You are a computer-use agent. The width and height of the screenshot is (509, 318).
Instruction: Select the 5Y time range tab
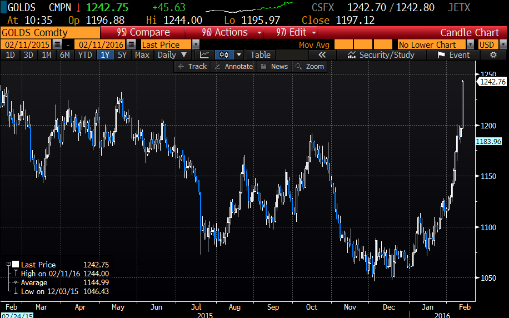click(122, 54)
